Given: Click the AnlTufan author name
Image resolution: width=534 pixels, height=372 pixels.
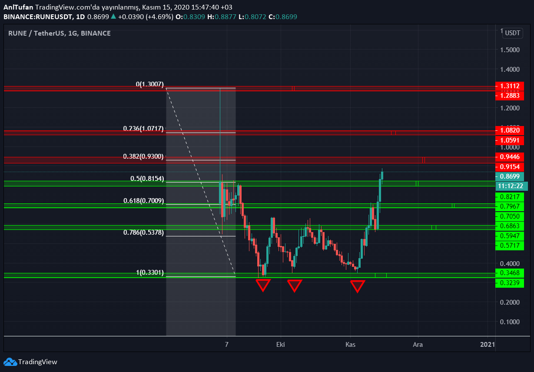Looking at the screenshot, I should [18, 7].
